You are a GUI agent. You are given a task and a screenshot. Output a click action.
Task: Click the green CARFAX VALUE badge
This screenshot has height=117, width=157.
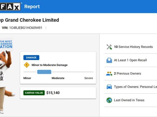point(34,93)
